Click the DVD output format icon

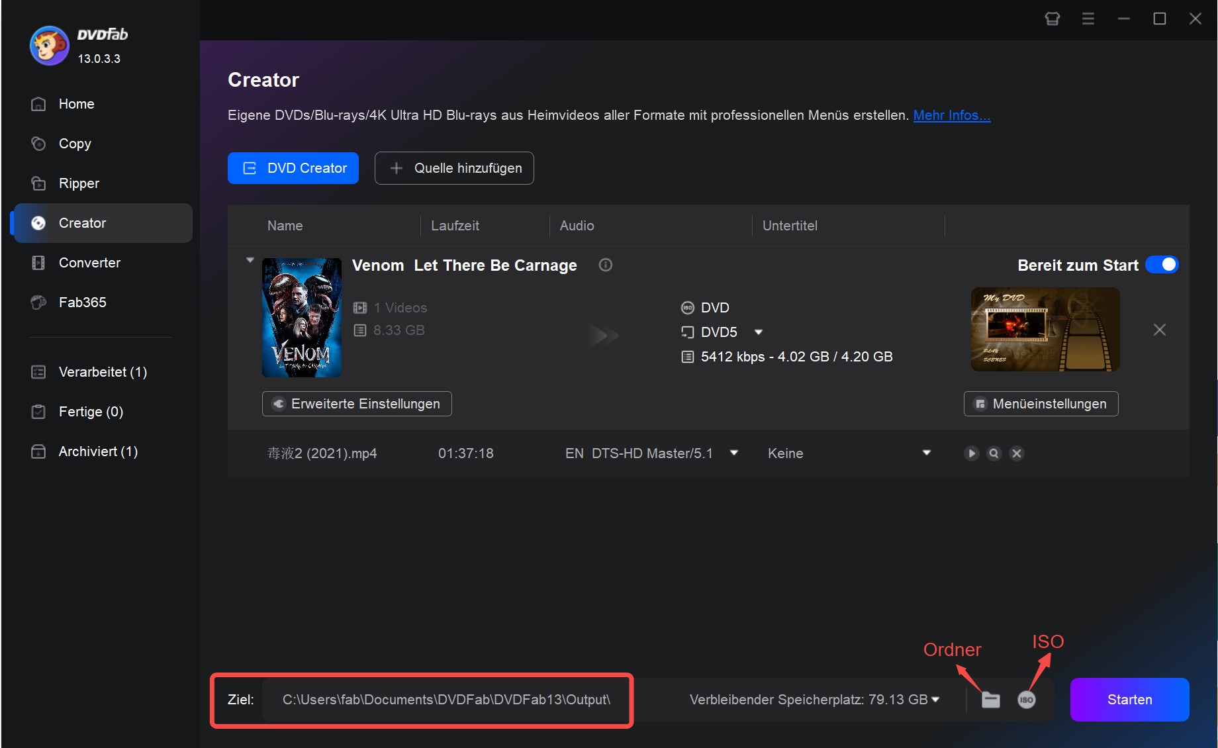coord(688,308)
